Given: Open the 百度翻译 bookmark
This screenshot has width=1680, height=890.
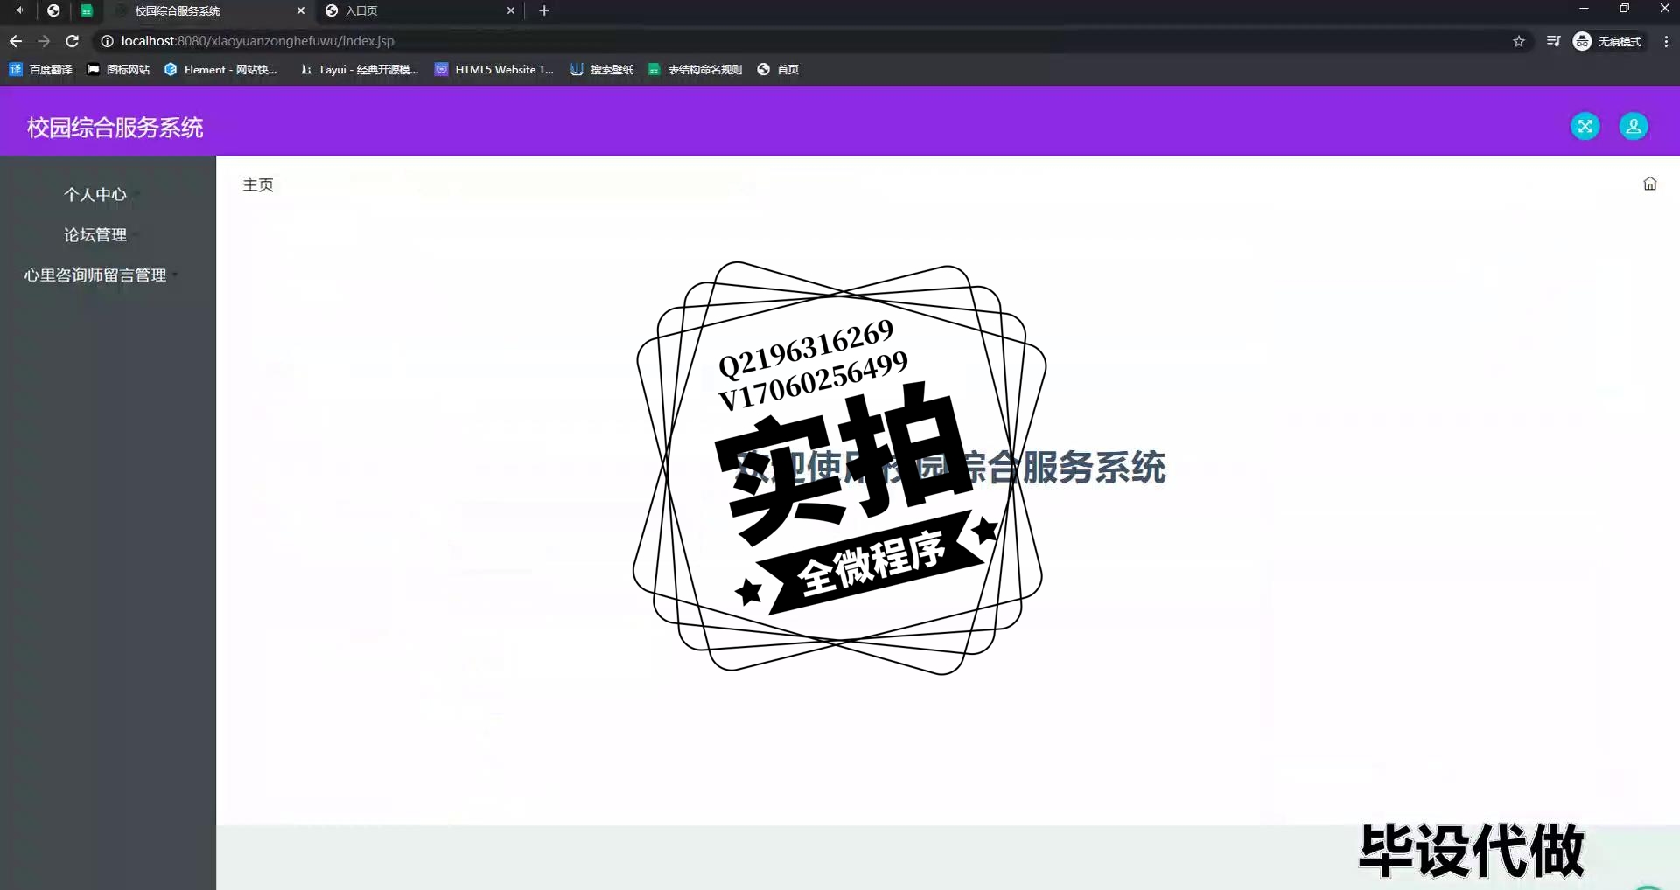Looking at the screenshot, I should click(x=41, y=69).
